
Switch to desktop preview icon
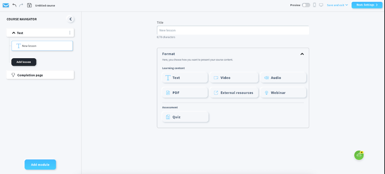(x=321, y=5)
